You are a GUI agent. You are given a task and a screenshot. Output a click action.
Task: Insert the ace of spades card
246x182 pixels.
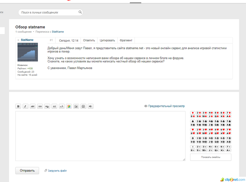click(228, 125)
